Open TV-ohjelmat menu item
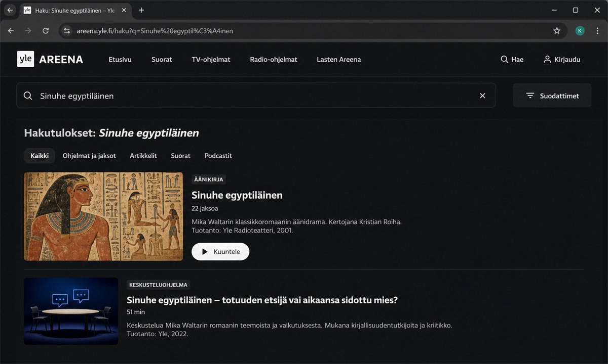The image size is (608, 364). [x=211, y=59]
